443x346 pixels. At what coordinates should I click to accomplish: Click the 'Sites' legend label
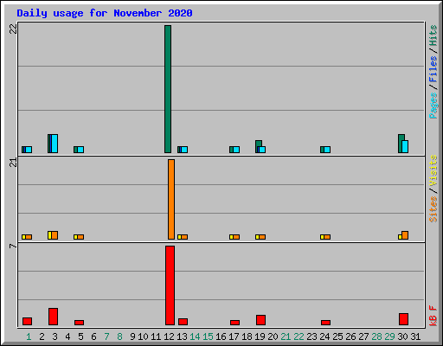pos(433,209)
